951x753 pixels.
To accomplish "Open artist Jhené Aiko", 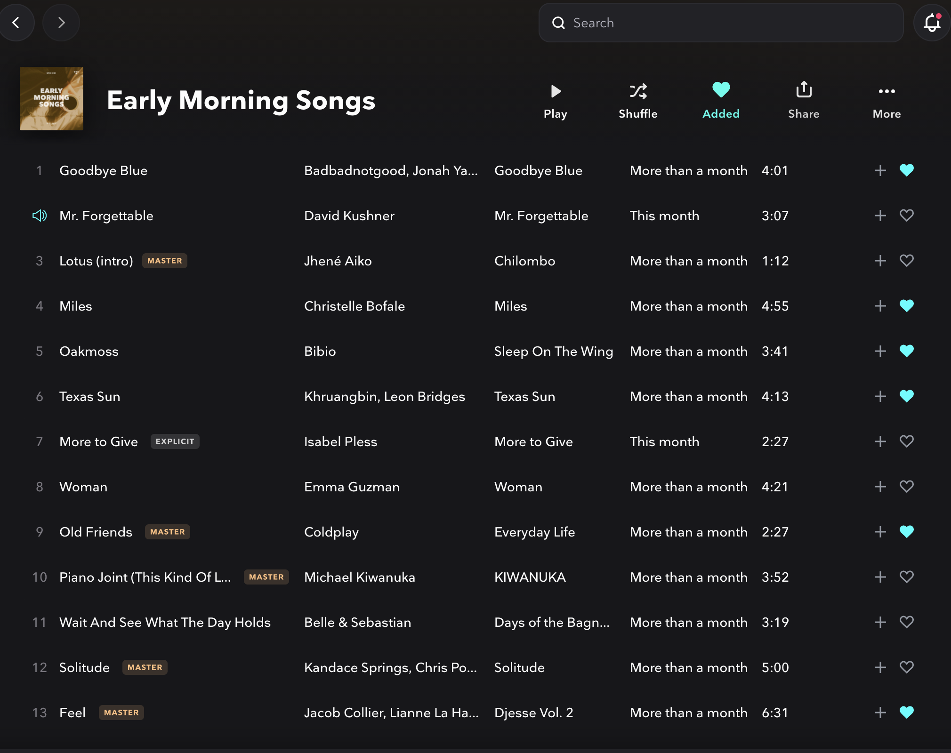I will (x=338, y=261).
